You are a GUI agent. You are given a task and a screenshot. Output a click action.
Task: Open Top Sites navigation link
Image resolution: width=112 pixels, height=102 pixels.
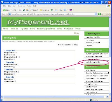[x=24, y=29]
